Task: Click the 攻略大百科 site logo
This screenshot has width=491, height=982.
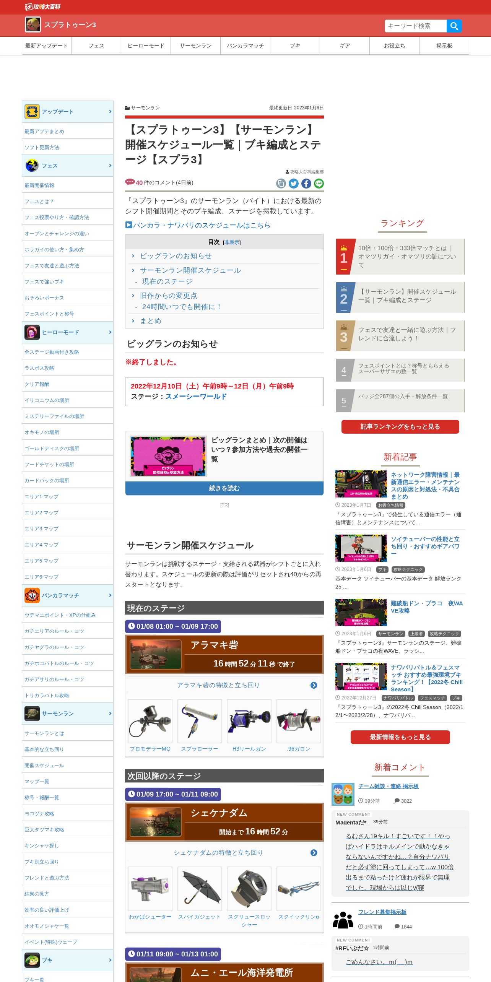Action: [43, 7]
